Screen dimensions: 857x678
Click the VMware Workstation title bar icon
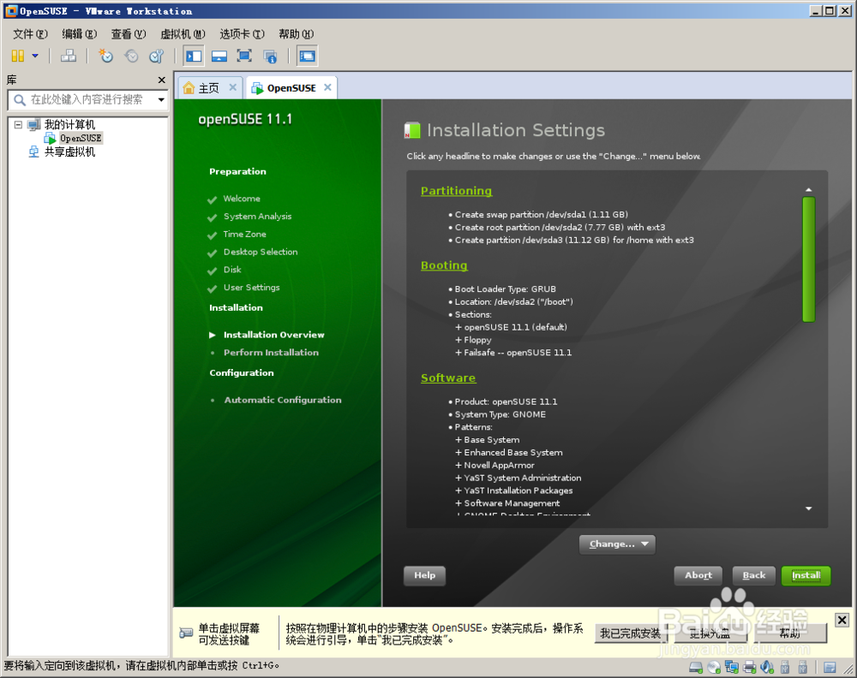[x=10, y=11]
